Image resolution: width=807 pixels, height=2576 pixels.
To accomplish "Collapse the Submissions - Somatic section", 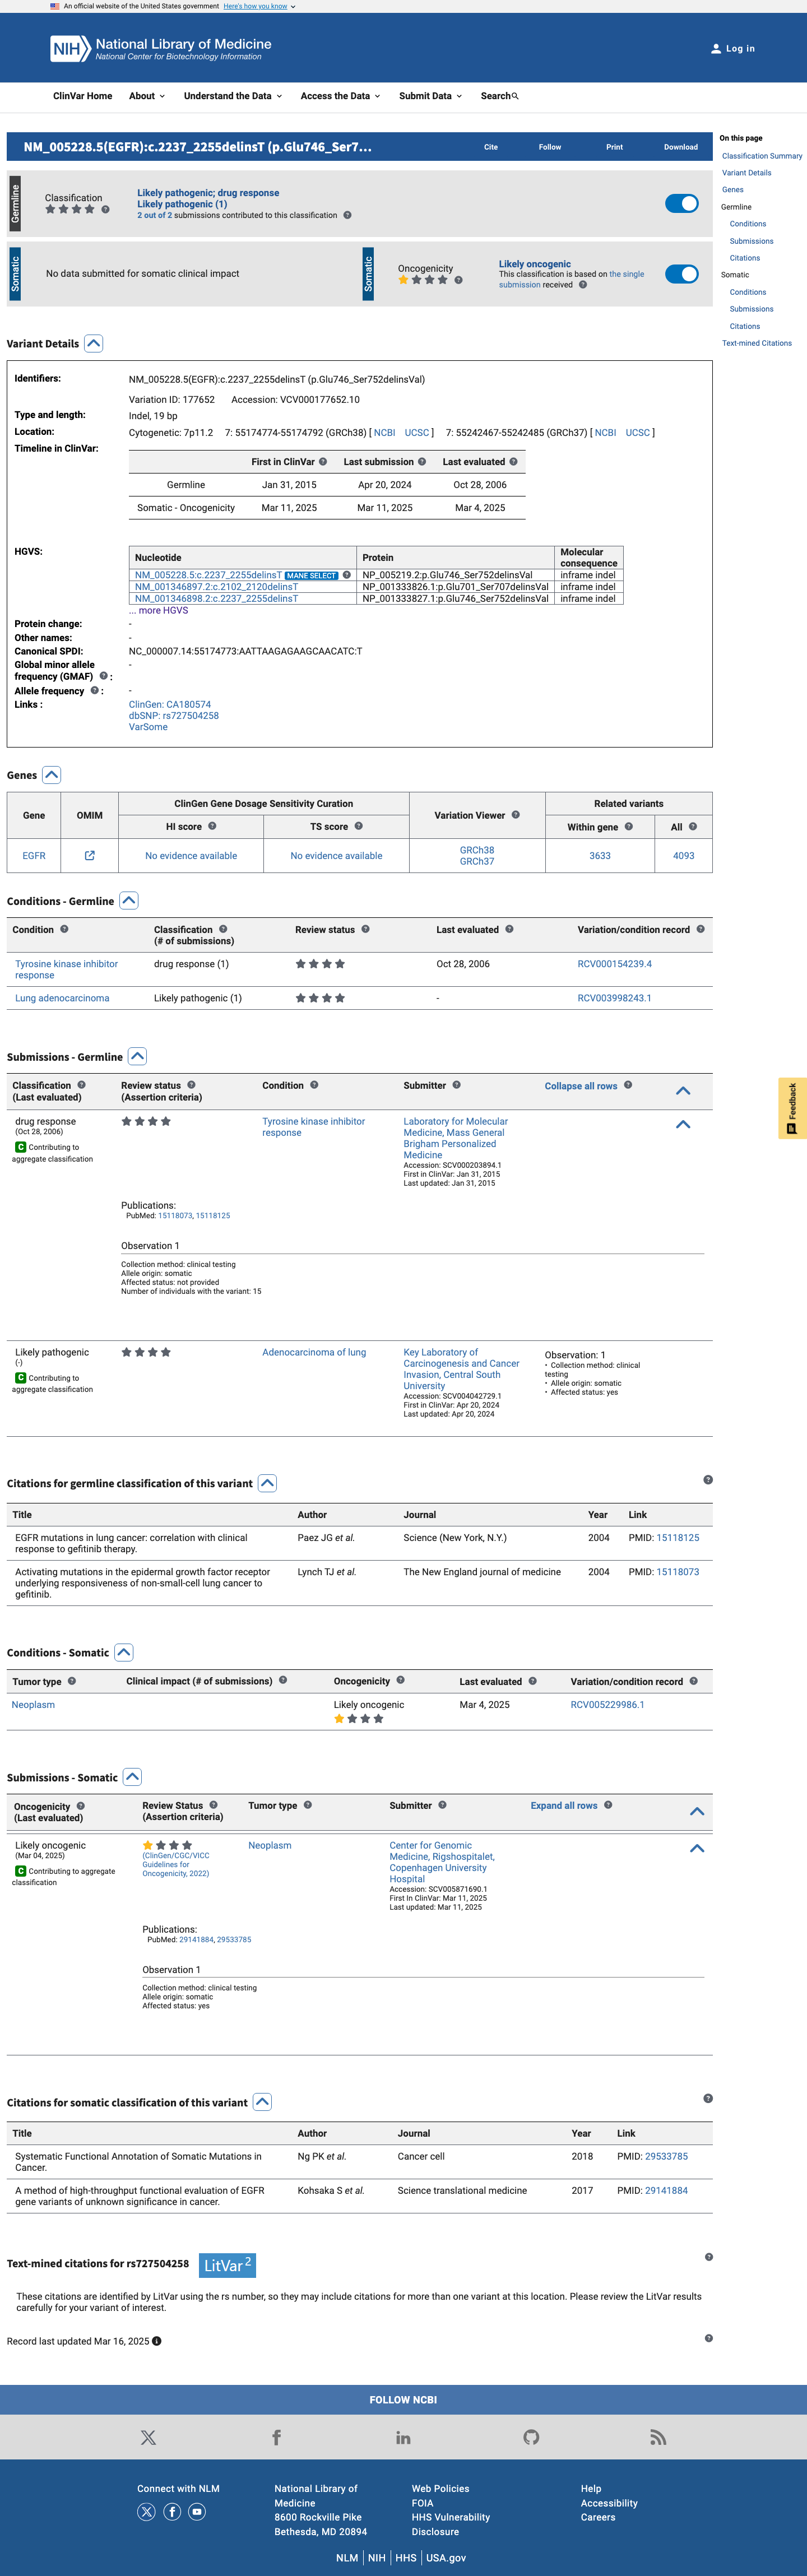I will pos(132,1778).
